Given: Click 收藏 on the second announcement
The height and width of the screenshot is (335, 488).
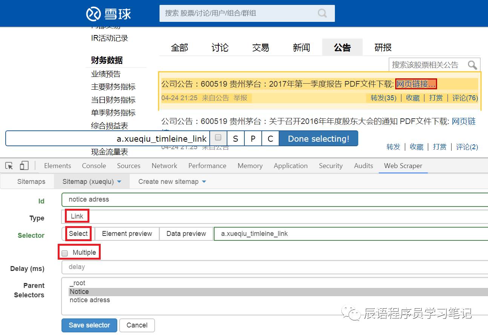Looking at the screenshot, I should (x=417, y=147).
